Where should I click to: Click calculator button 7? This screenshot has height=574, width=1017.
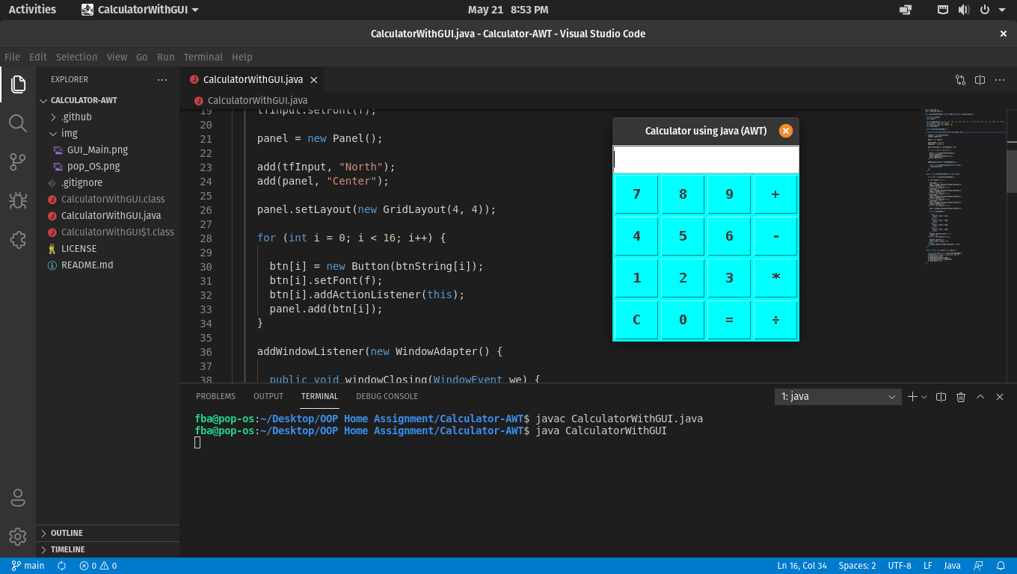(636, 194)
